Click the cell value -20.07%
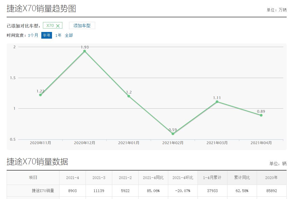Image resolution: width=289 pixels, height=199 pixels. [x=183, y=191]
